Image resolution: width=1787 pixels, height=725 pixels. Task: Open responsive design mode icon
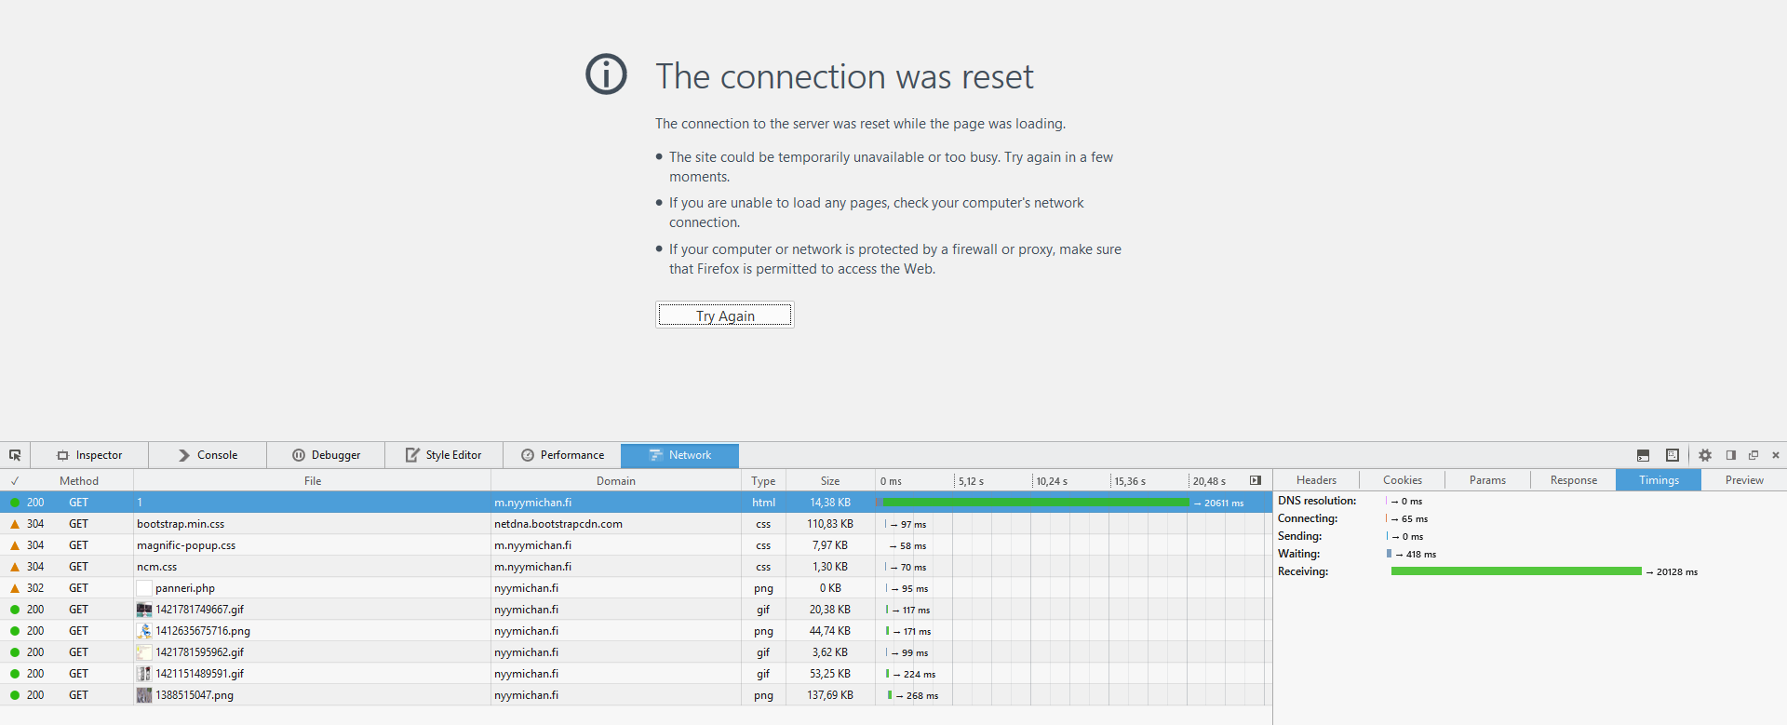point(1673,455)
